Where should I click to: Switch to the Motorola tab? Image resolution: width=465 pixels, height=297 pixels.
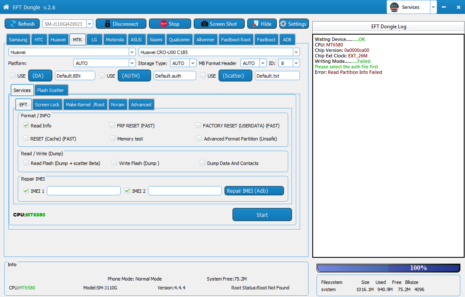115,40
